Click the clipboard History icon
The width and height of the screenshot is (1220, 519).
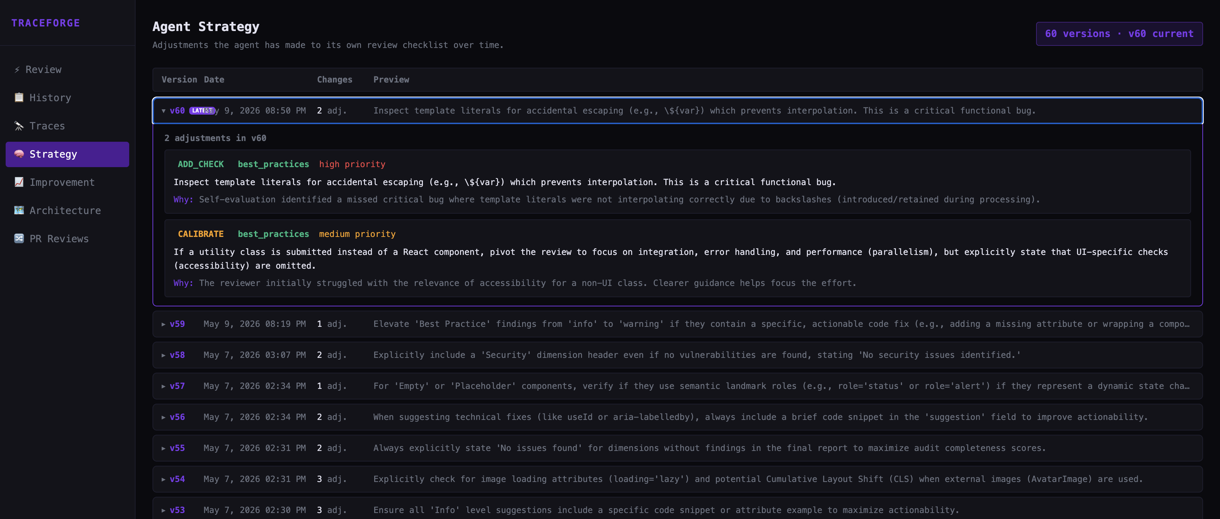(x=19, y=97)
